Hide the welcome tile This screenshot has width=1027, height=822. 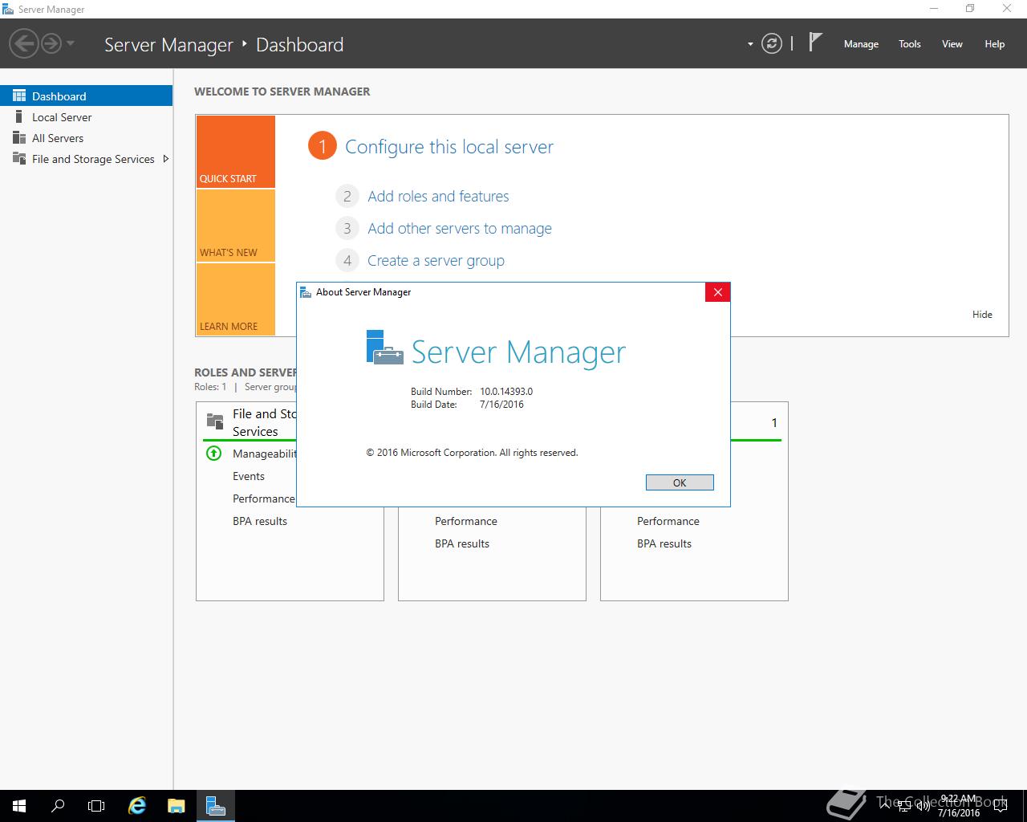click(x=982, y=315)
